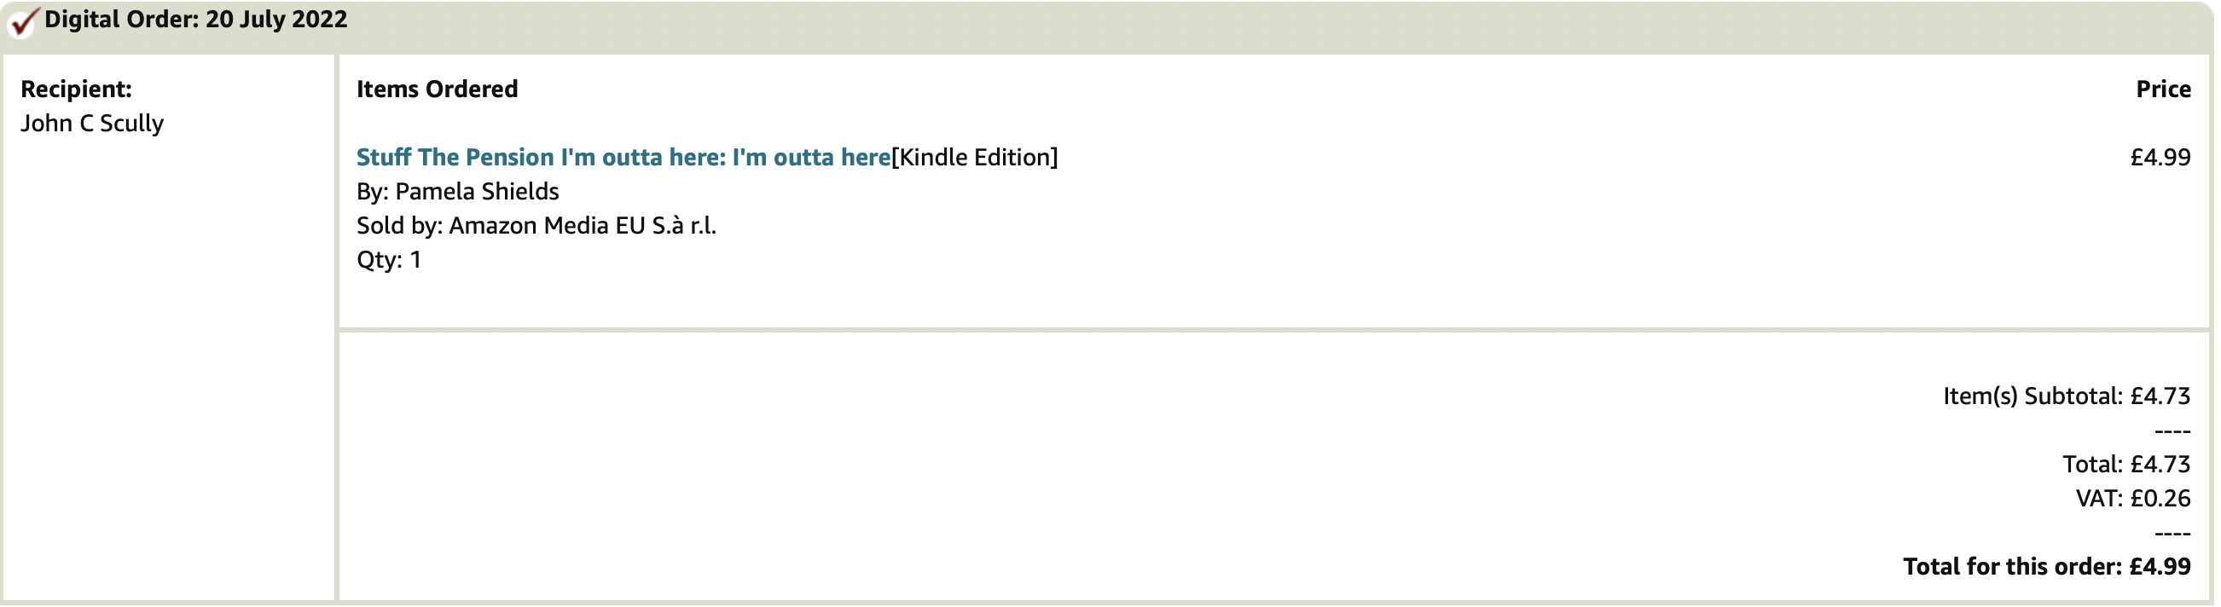Click the divider between items and totals
The height and width of the screenshot is (607, 2221).
[x=1273, y=329]
